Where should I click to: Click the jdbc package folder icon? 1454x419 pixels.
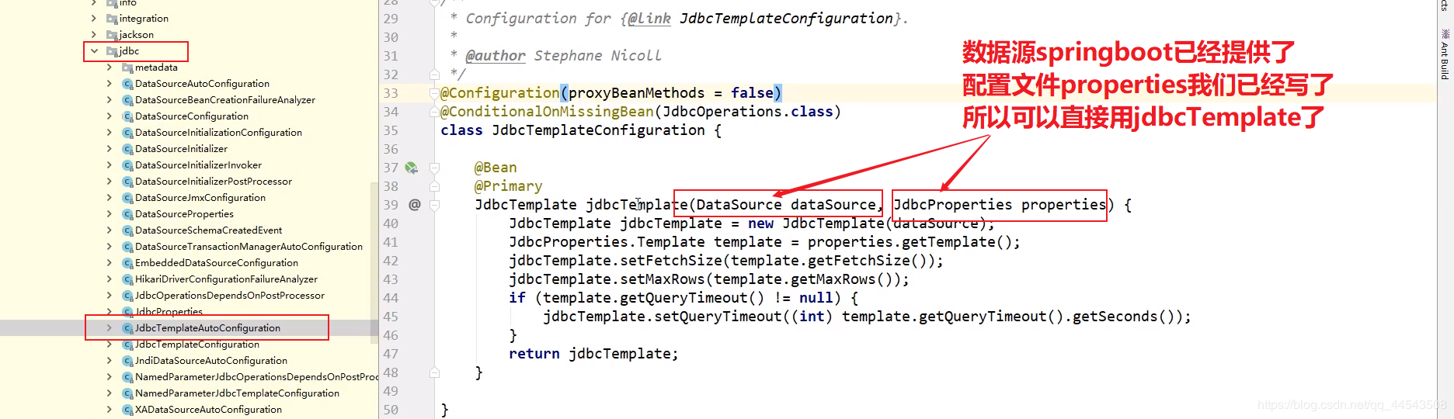coord(112,51)
